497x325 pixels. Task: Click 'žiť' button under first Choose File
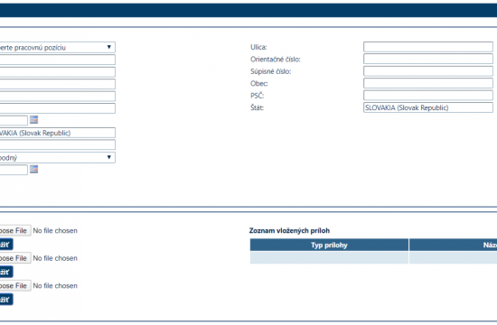click(6, 245)
